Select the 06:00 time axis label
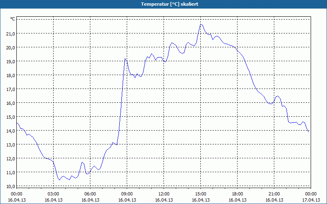The width and height of the screenshot is (327, 204). coord(90,194)
